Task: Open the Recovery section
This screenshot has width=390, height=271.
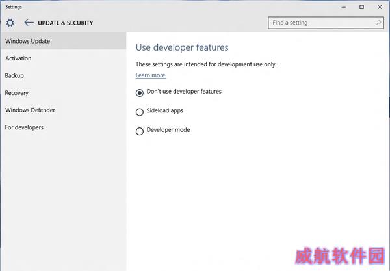Action: coord(64,93)
